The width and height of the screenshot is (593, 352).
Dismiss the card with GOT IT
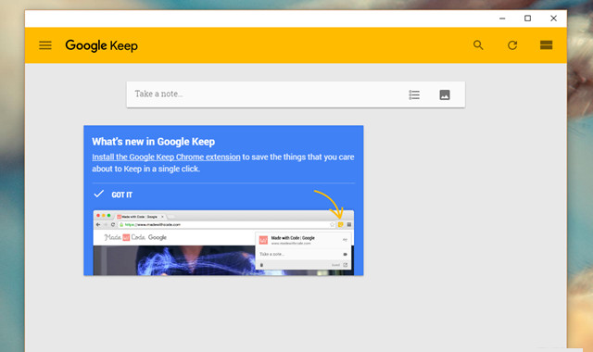(113, 195)
